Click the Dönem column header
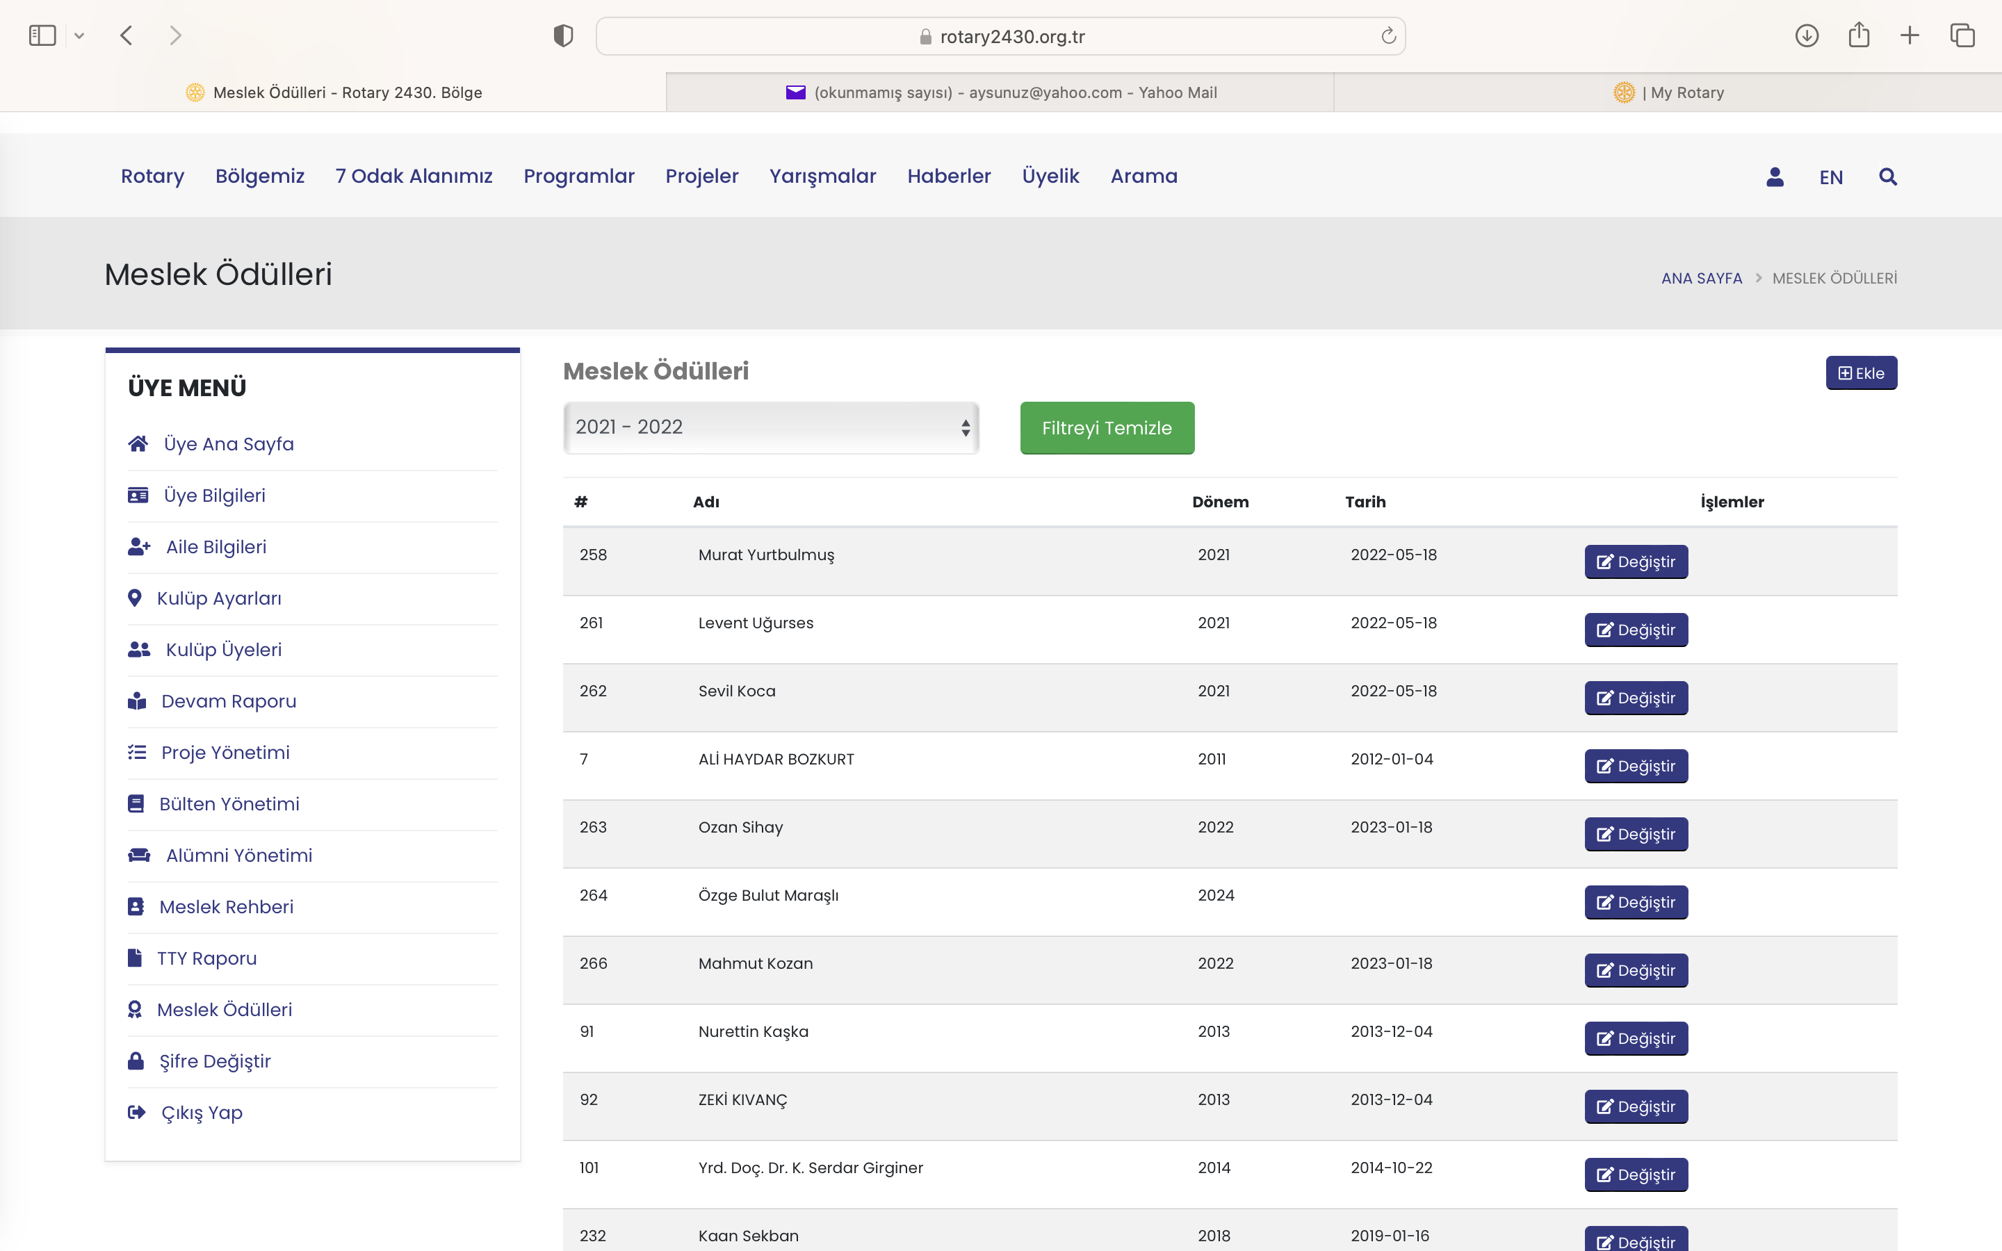Image resolution: width=2002 pixels, height=1251 pixels. click(x=1220, y=502)
